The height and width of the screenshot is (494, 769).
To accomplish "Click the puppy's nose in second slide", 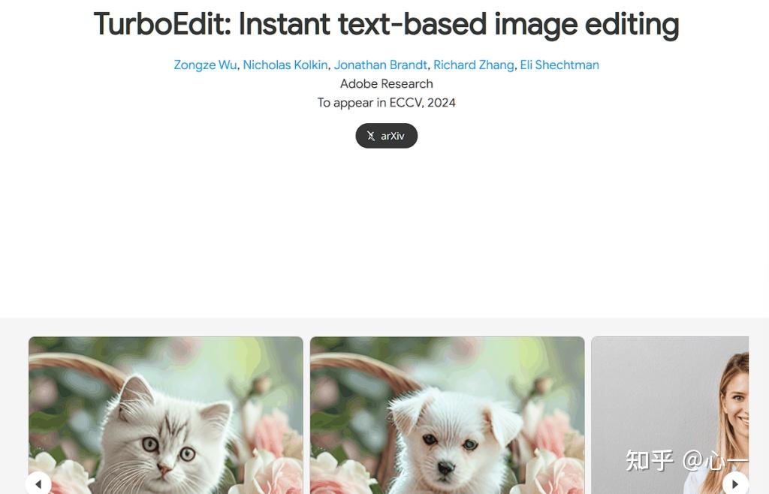I will (x=445, y=467).
